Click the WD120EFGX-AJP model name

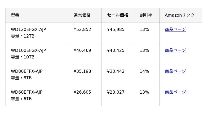tap(28, 30)
